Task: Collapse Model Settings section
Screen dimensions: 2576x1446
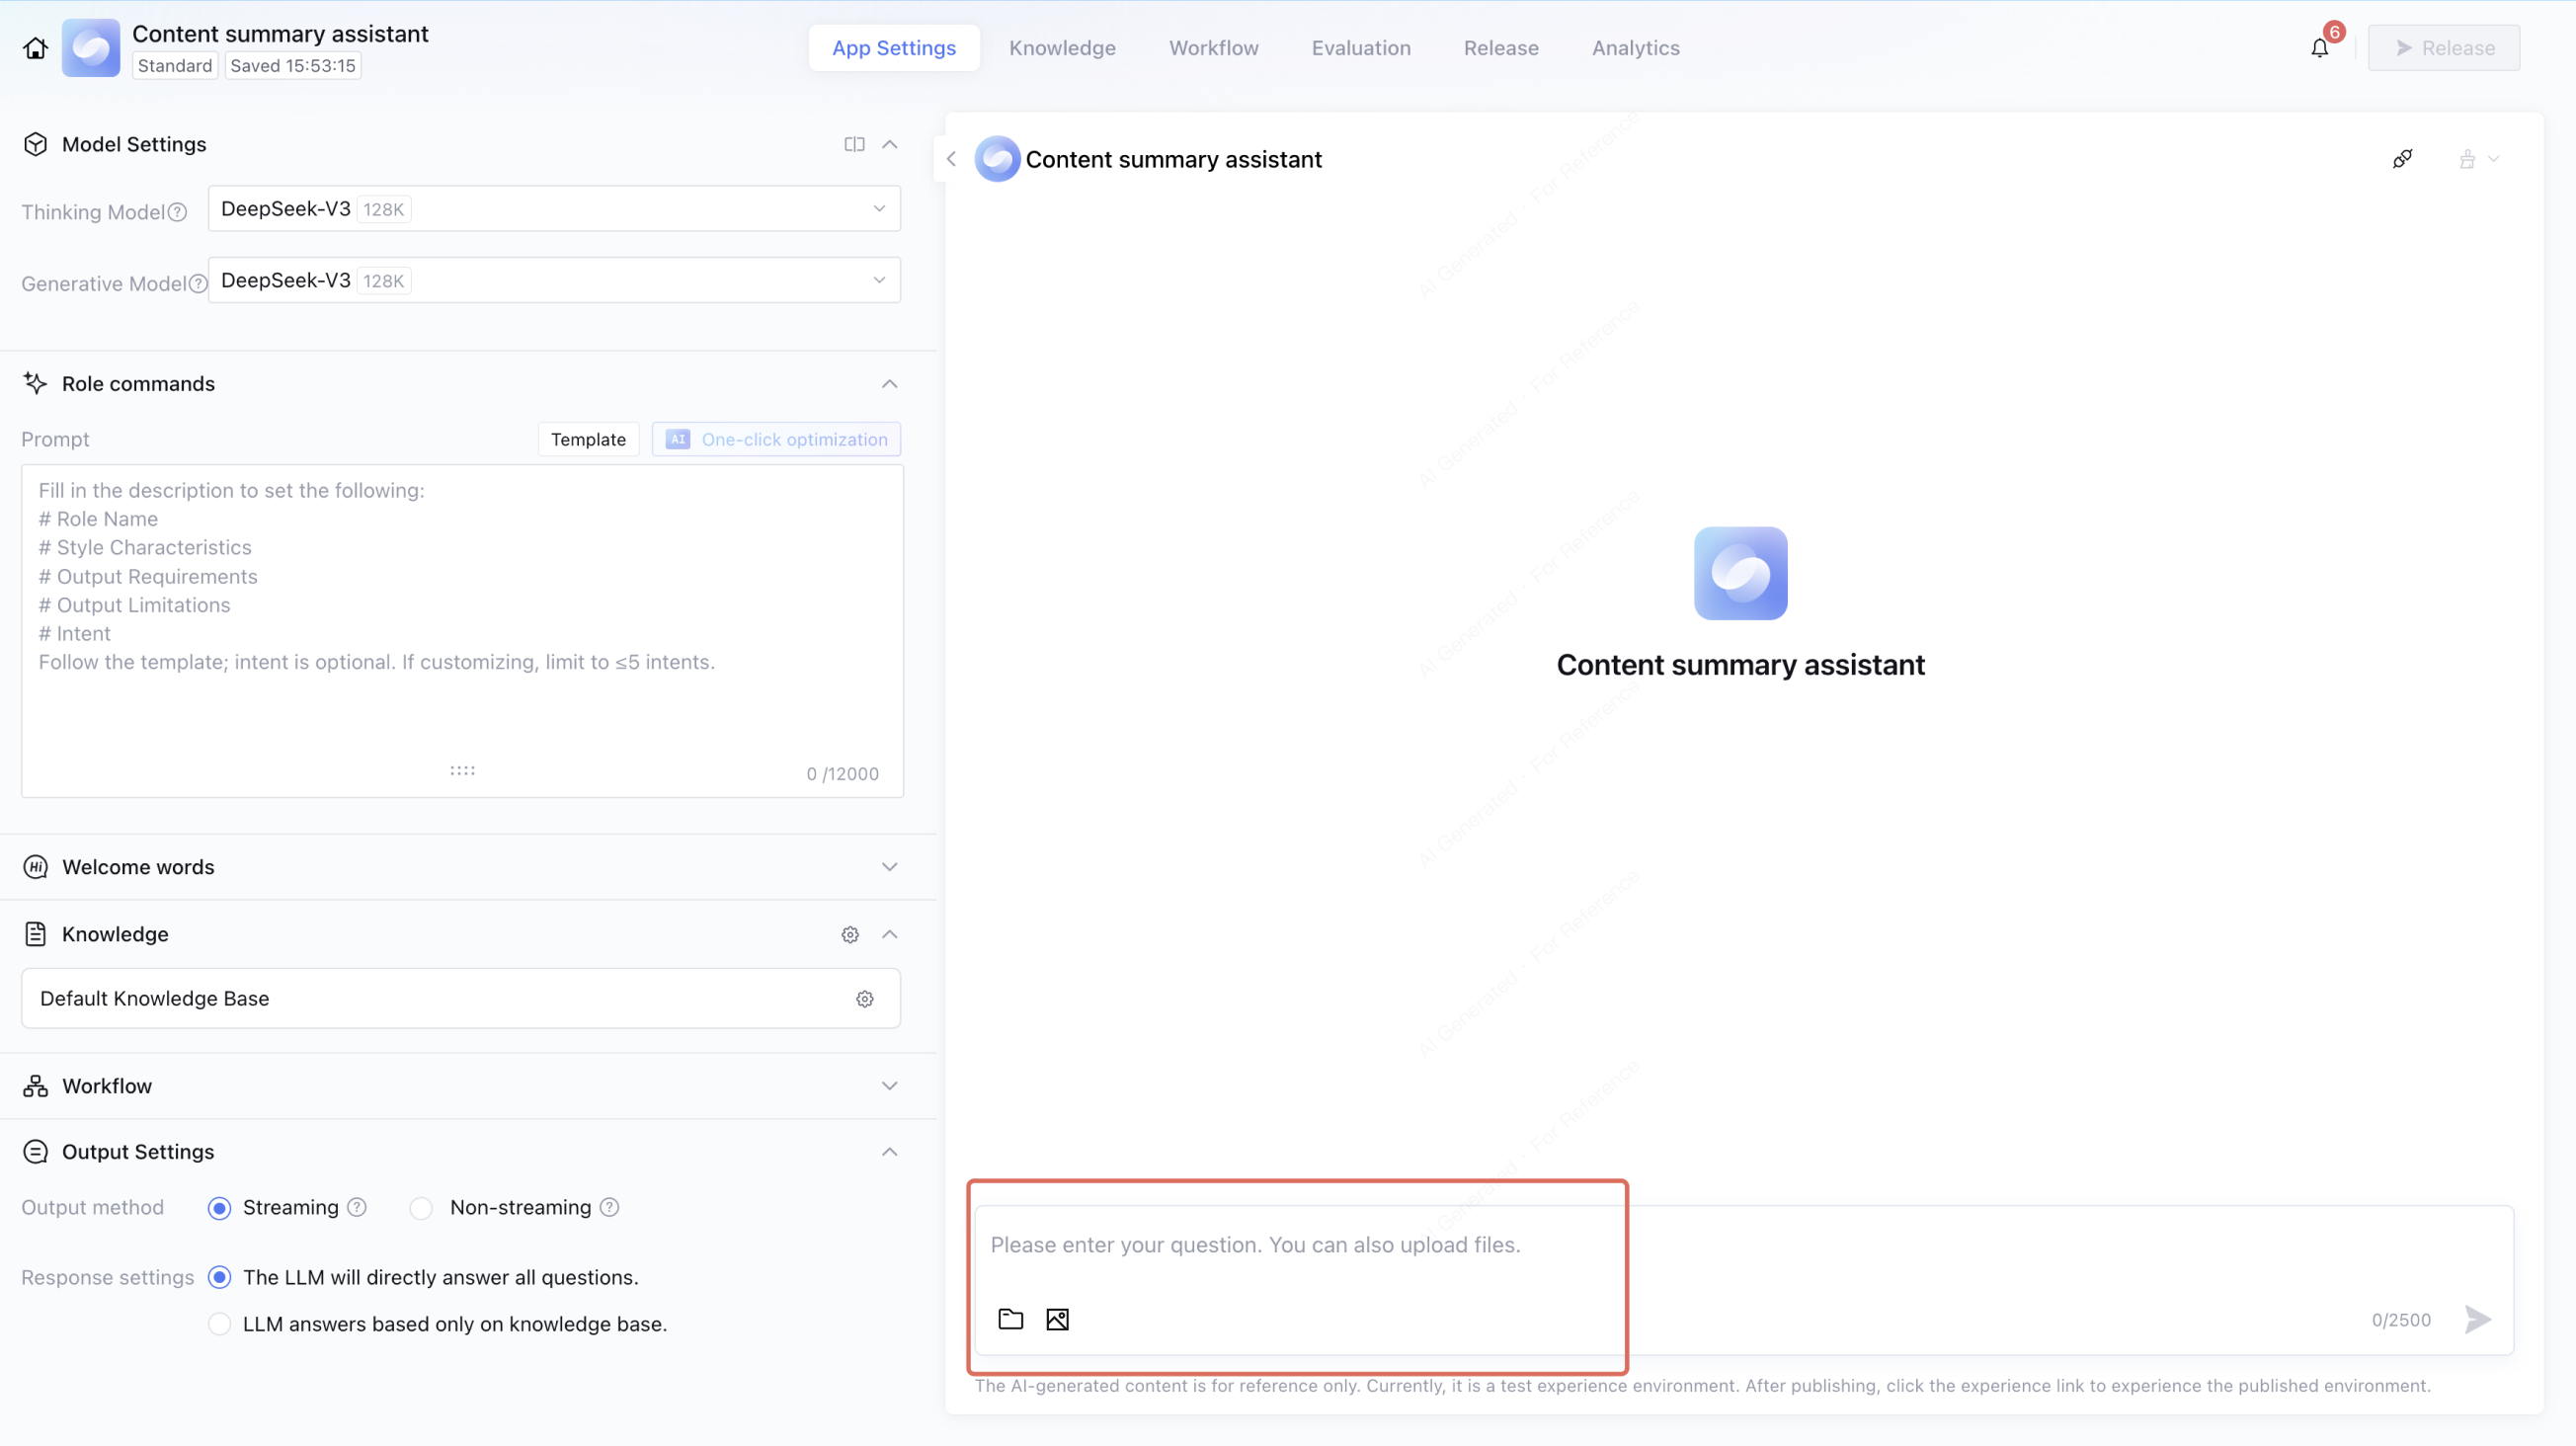Action: coord(889,144)
